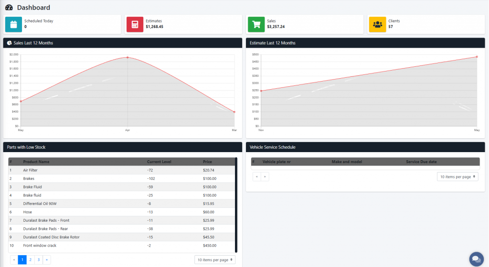
Task: Sort vehicle schedule by Service Due date header
Action: 421,162
